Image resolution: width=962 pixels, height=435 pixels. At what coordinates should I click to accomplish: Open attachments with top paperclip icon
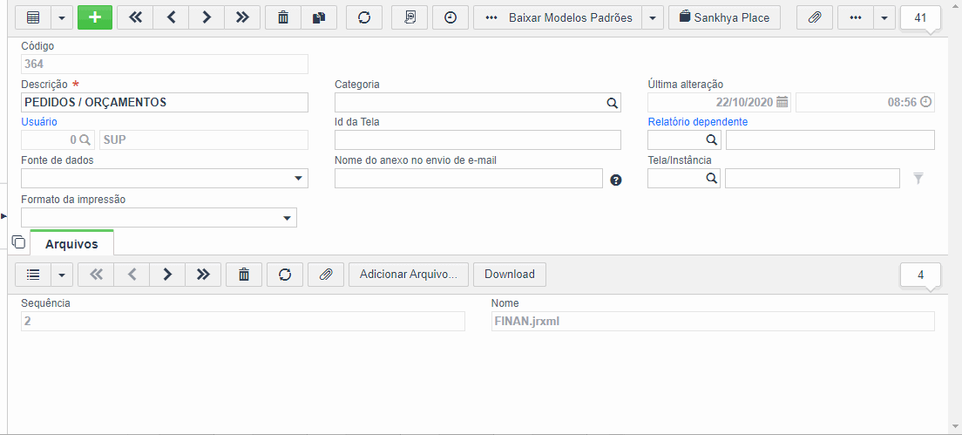tap(814, 17)
